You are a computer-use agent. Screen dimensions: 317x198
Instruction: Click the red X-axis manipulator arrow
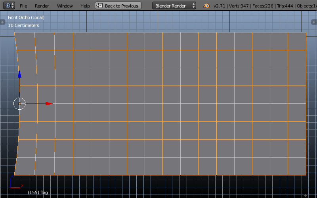tap(49, 104)
